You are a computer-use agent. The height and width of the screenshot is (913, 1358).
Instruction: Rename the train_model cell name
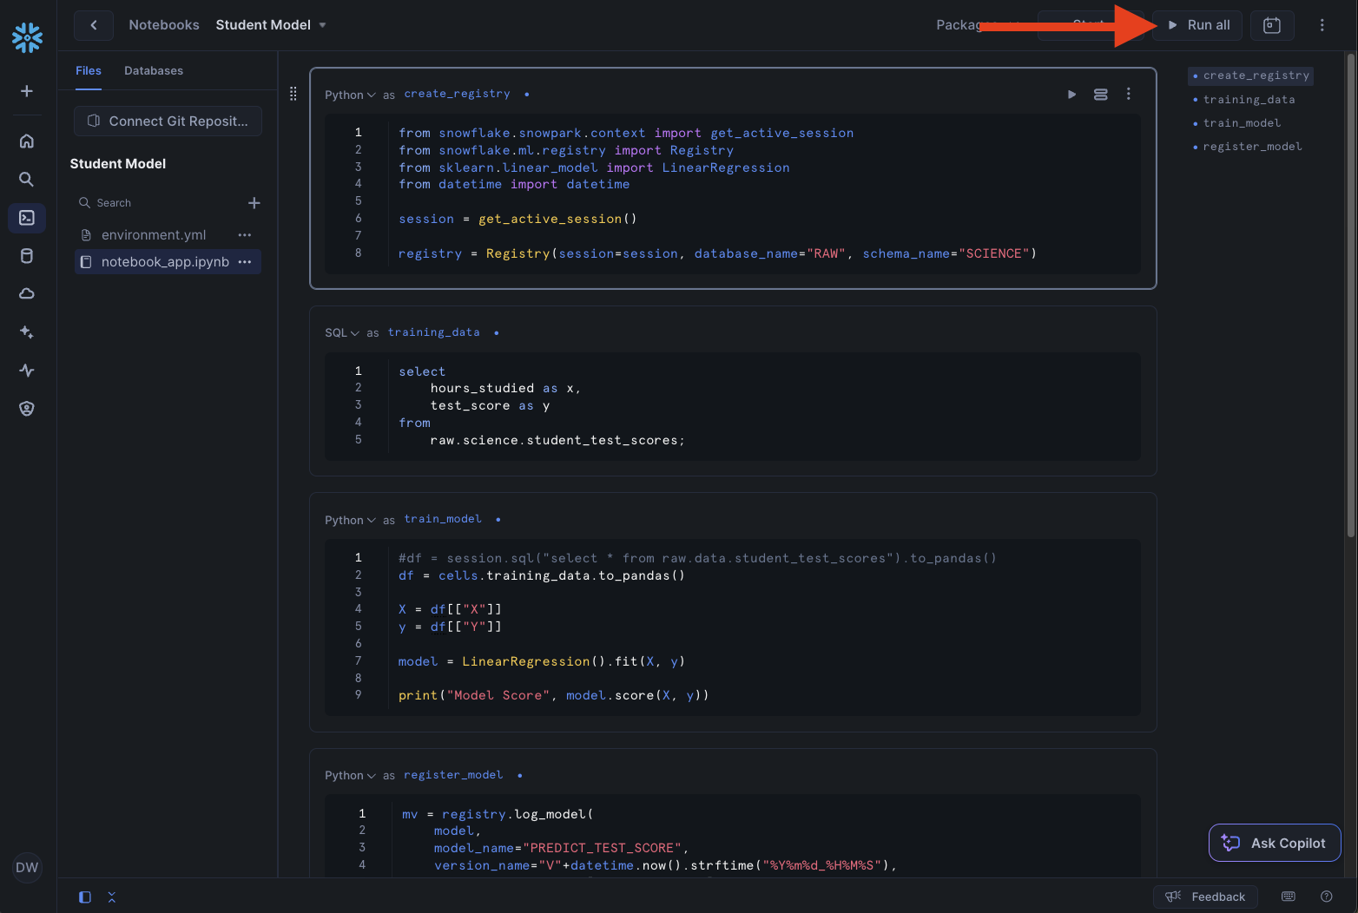point(443,519)
